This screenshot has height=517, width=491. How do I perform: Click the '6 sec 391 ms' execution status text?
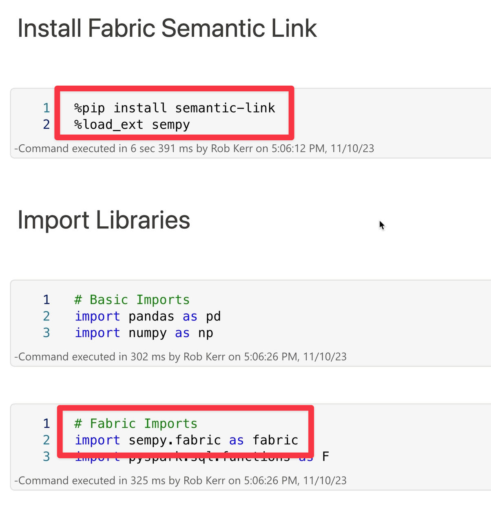tap(161, 148)
